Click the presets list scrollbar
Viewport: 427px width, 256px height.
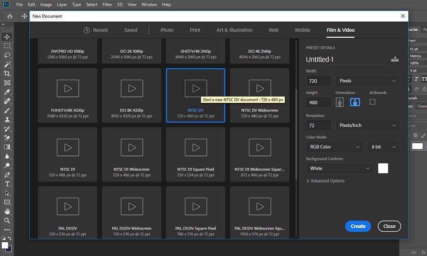pos(296,134)
